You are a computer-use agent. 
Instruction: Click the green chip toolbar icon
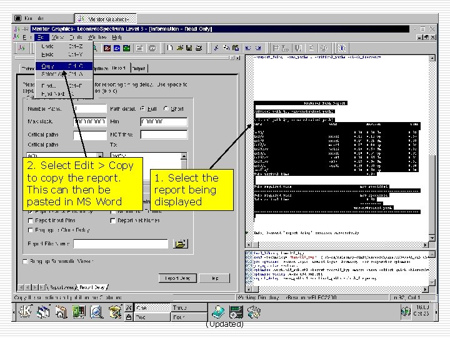pyautogui.click(x=126, y=48)
